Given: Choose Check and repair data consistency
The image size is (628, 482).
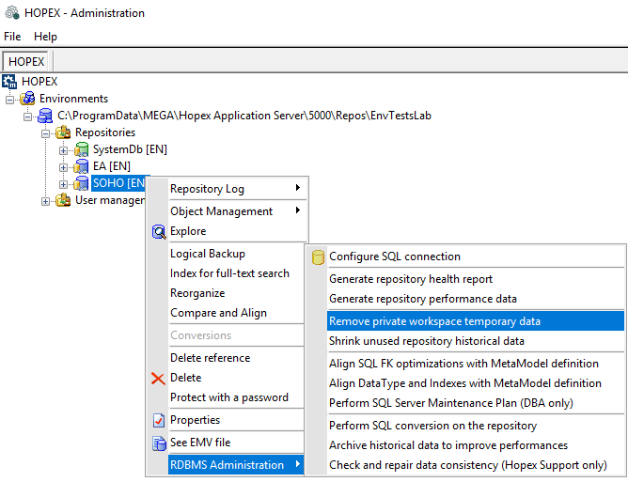Looking at the screenshot, I should [476, 465].
